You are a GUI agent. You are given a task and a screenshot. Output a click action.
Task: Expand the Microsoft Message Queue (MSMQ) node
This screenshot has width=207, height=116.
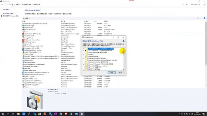(83, 64)
